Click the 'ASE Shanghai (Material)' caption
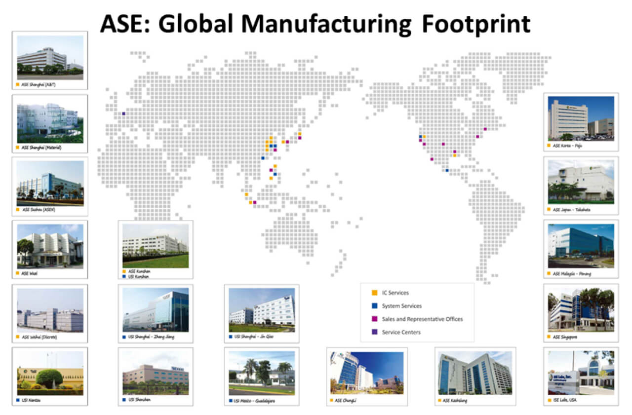The height and width of the screenshot is (415, 632). [x=41, y=148]
